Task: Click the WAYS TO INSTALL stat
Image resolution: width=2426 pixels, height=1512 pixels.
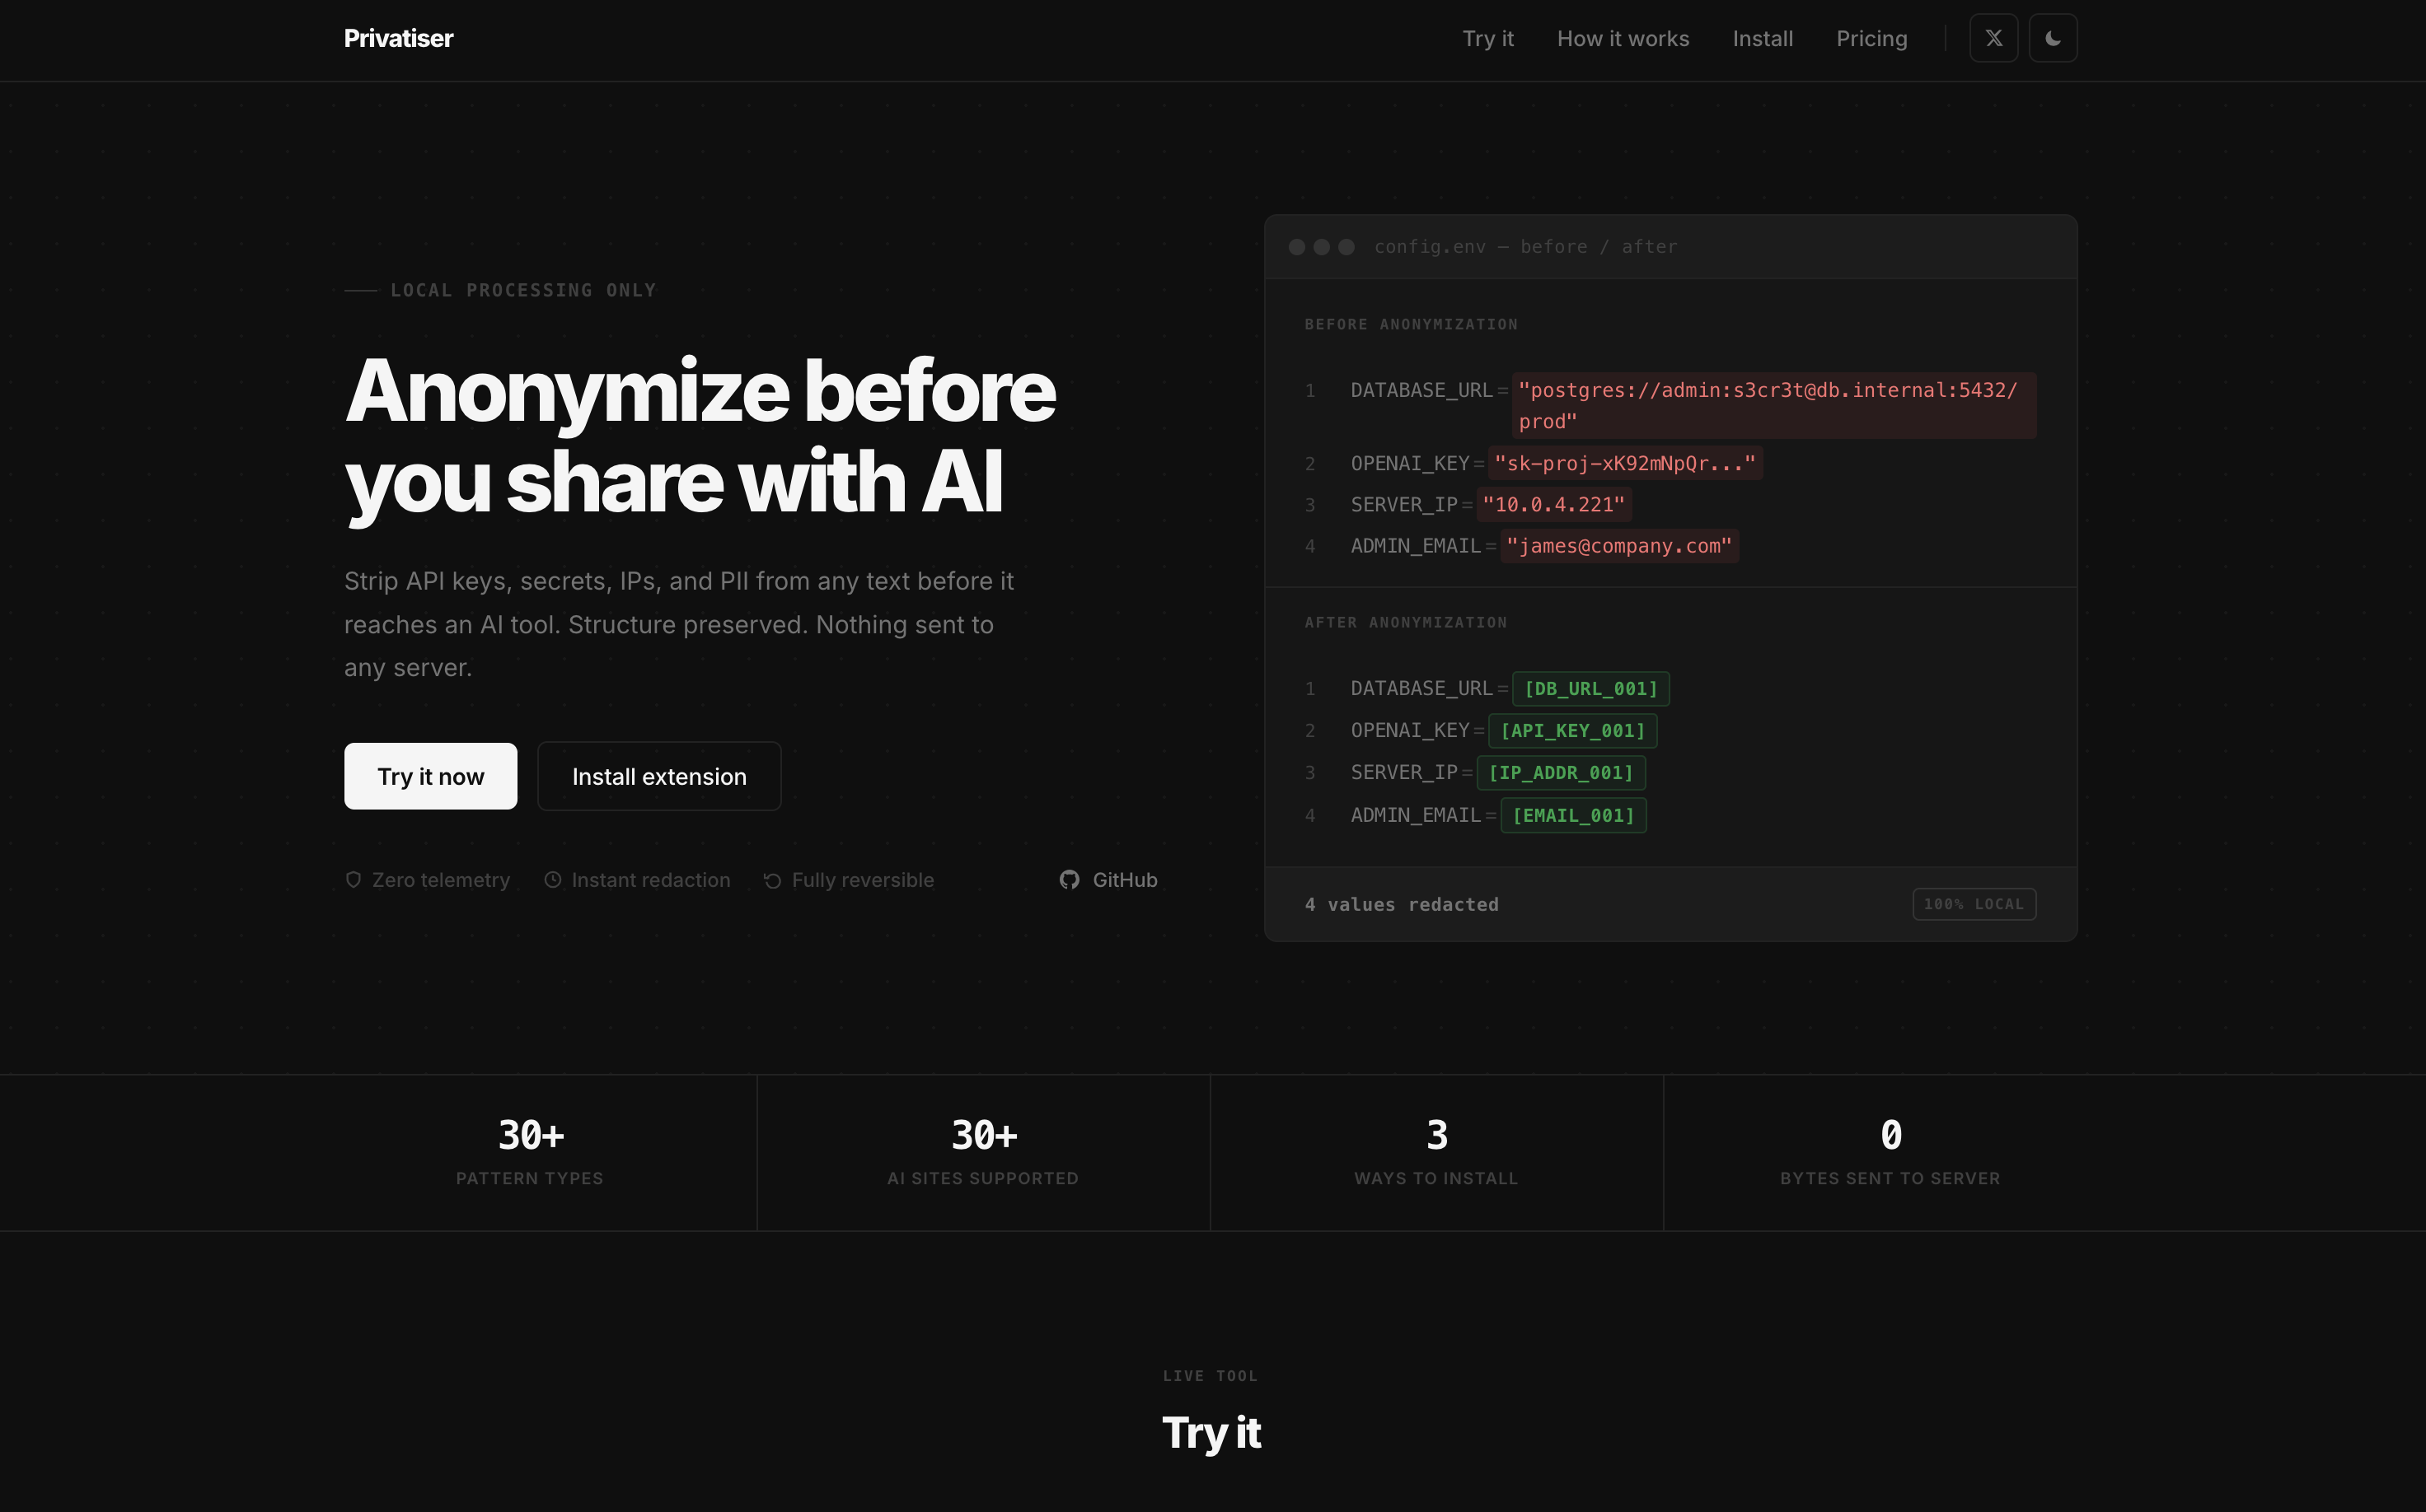Action: (x=1436, y=1152)
